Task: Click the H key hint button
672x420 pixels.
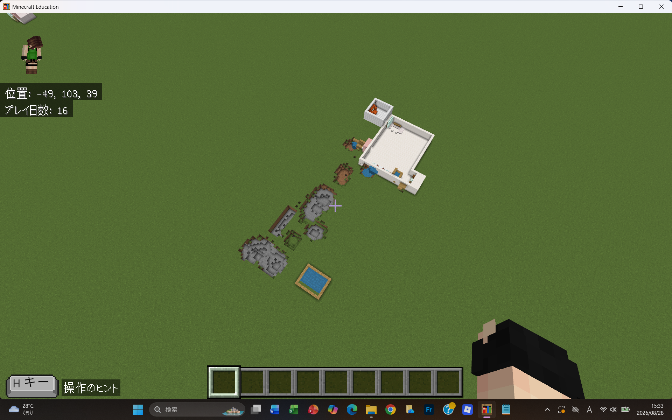Action: 32,386
